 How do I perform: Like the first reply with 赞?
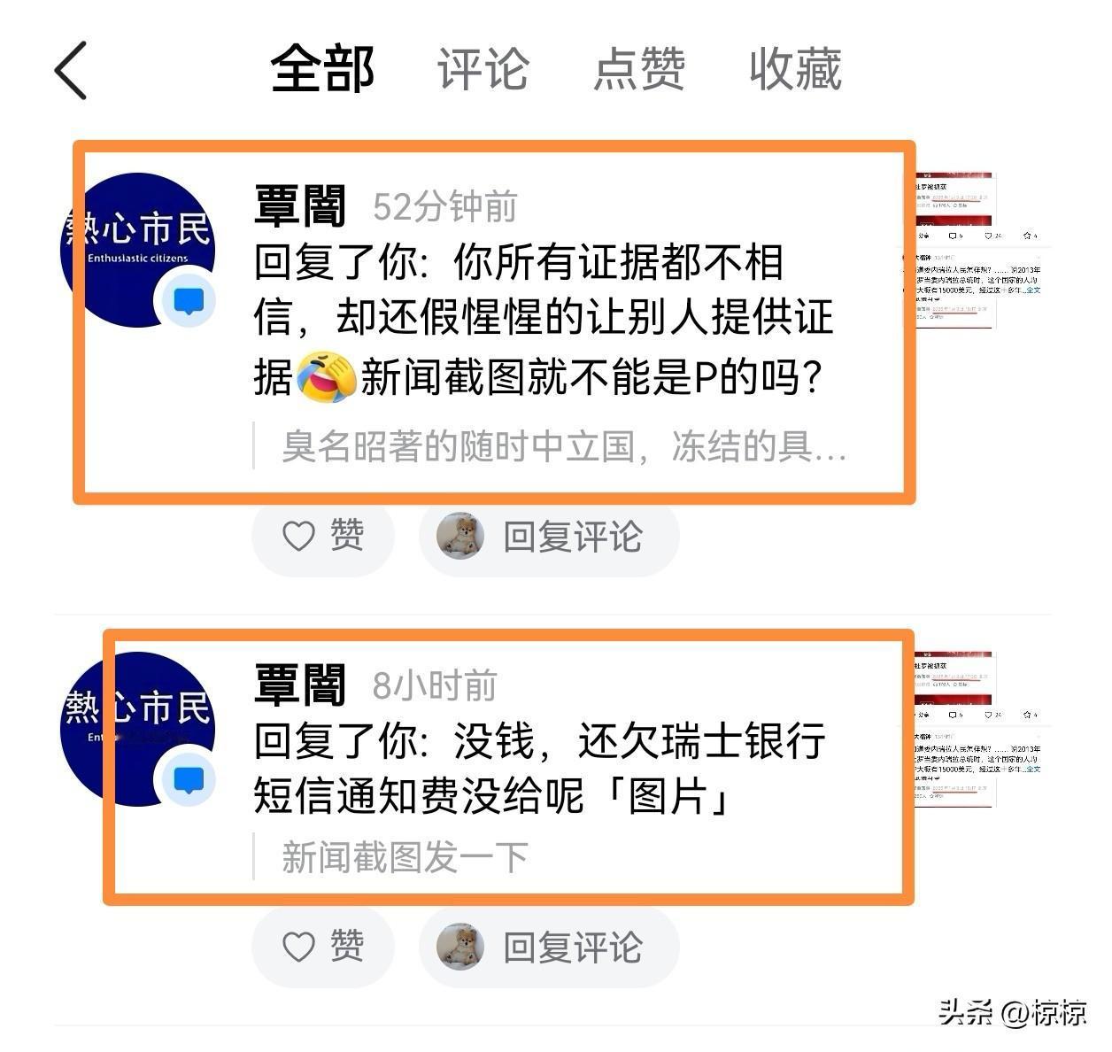pos(323,536)
